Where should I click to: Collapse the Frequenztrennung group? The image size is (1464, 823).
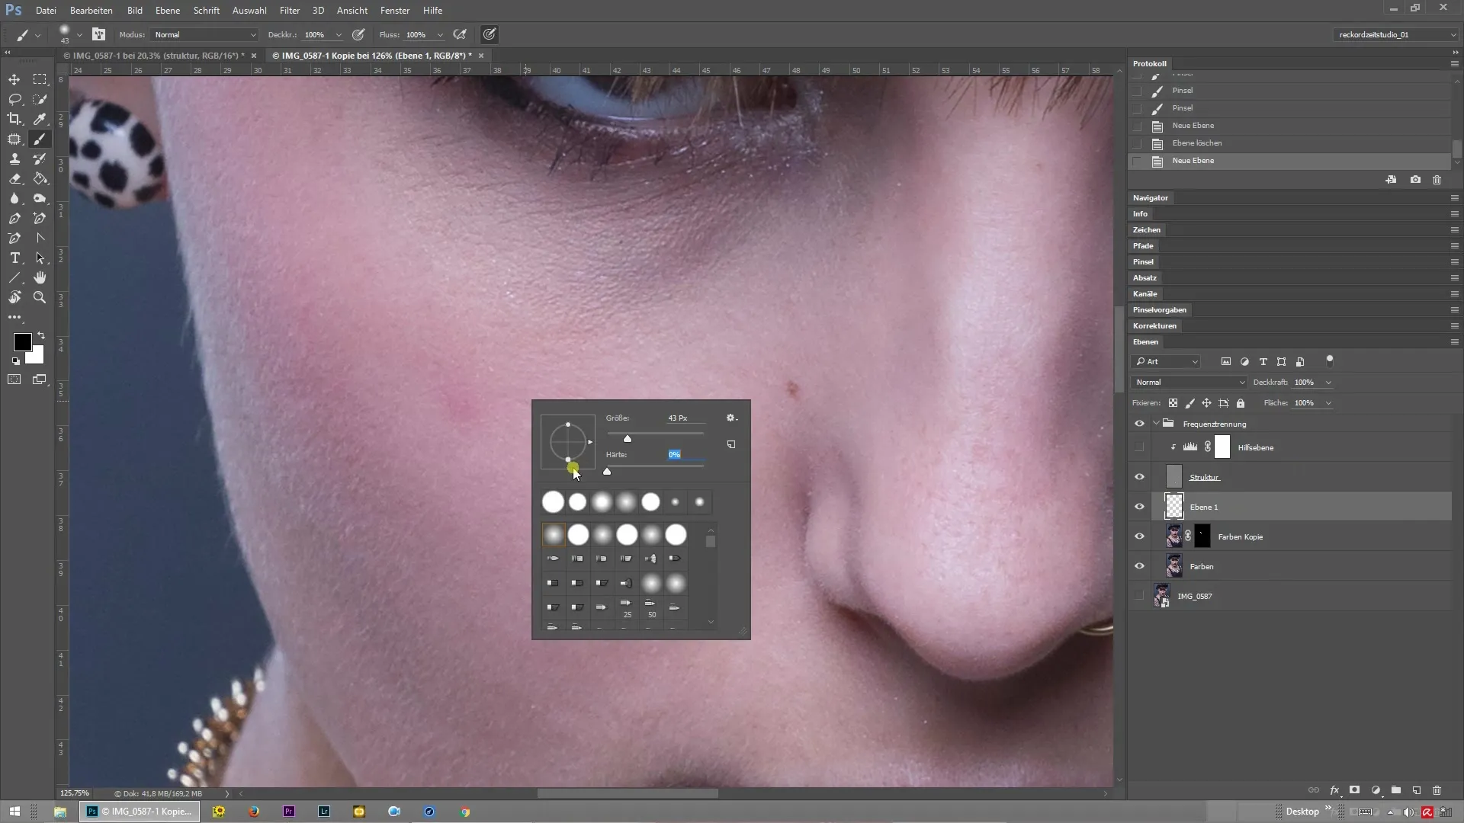coord(1156,424)
